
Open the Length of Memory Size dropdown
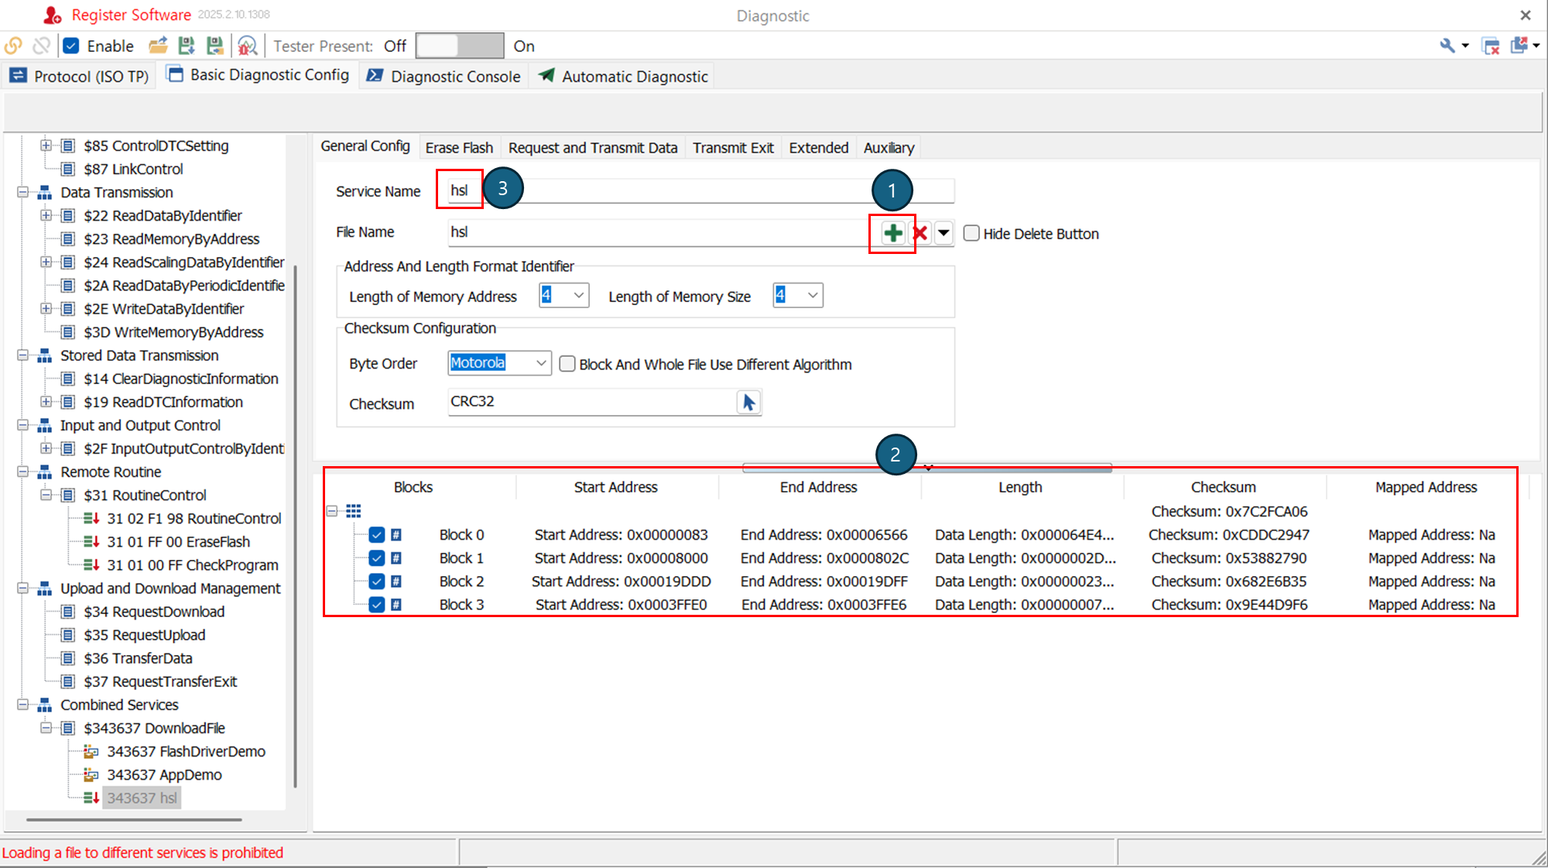click(812, 295)
